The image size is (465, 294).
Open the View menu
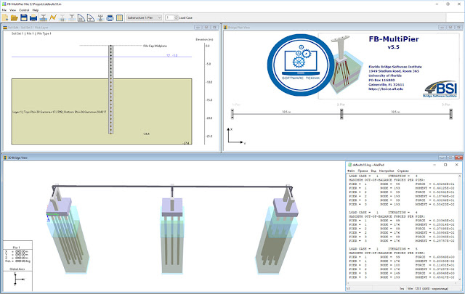click(x=13, y=10)
